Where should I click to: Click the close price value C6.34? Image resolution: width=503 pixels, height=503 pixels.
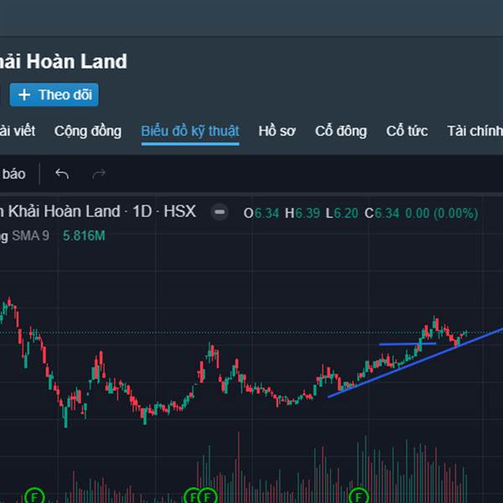(382, 213)
